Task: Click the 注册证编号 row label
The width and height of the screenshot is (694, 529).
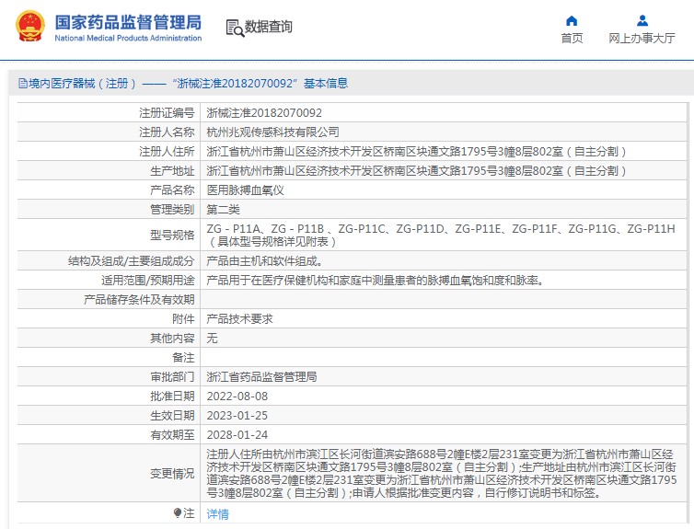Action: coord(167,113)
